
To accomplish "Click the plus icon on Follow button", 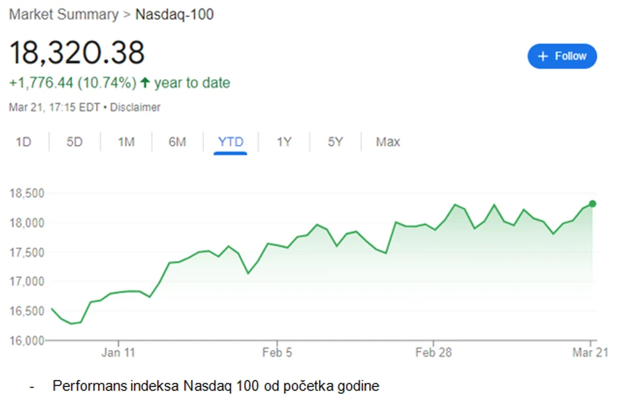I will 543,57.
